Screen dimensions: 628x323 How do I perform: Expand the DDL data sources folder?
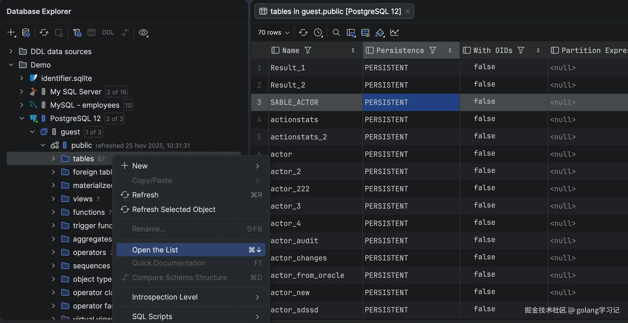click(11, 52)
